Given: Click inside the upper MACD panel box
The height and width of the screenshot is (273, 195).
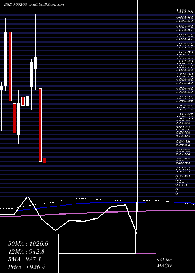Looking at the screenshot, I should [x=107, y=244].
